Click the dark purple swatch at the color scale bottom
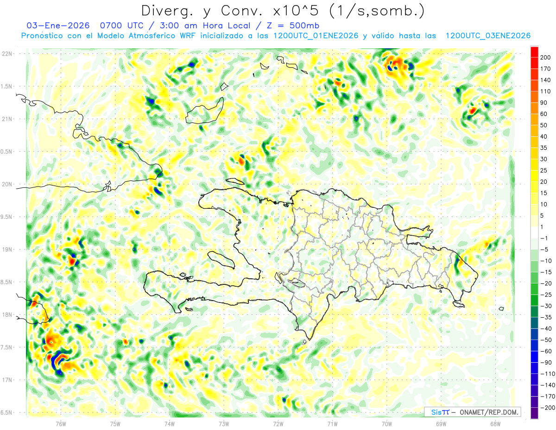The width and height of the screenshot is (556, 430). pyautogui.click(x=535, y=413)
